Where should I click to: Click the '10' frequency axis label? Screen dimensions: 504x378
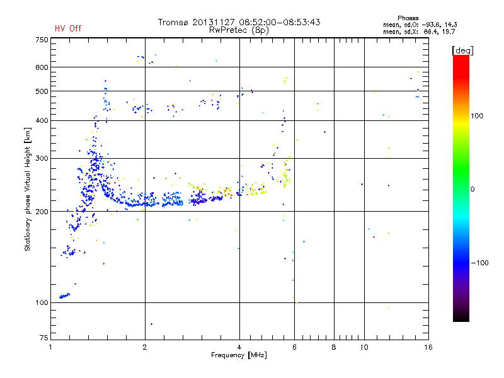(364, 347)
